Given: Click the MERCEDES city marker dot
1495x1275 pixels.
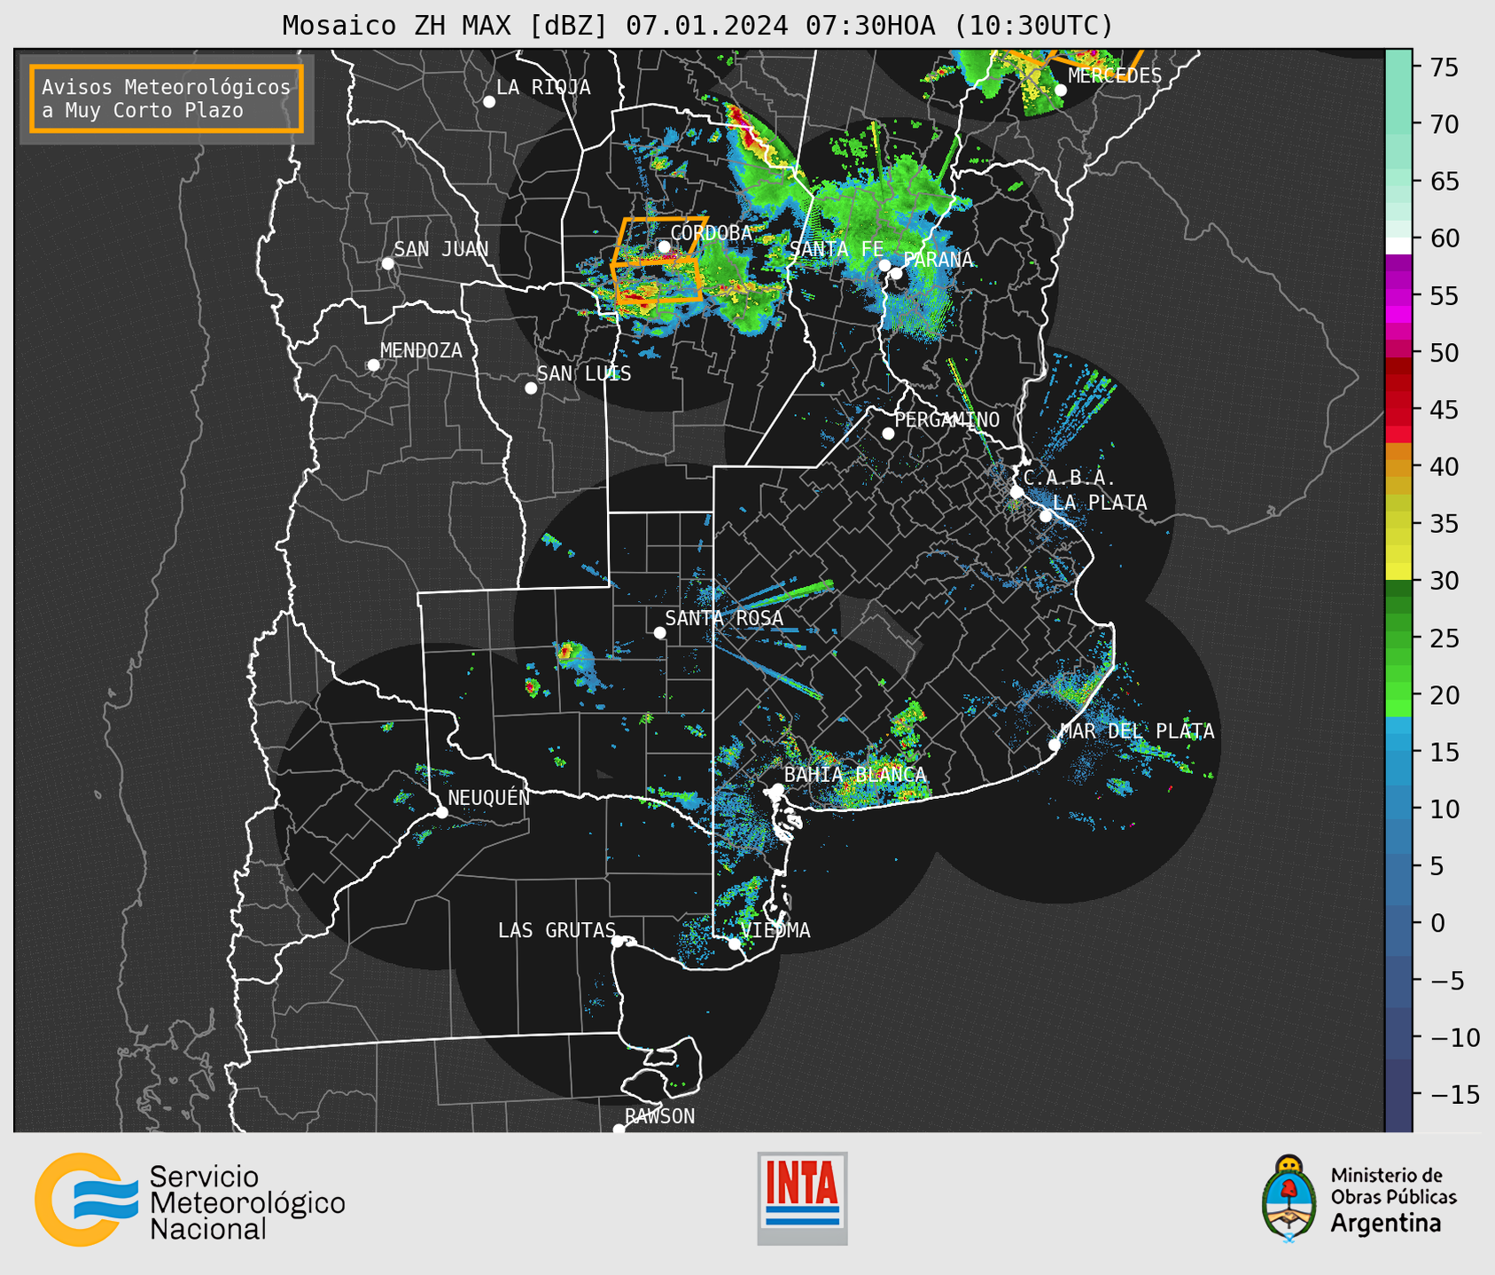Looking at the screenshot, I should [x=1061, y=90].
